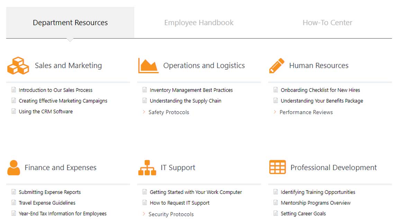Screen dimensions: 398x223
Task: Open How to Request IT Support
Action: coord(179,203)
